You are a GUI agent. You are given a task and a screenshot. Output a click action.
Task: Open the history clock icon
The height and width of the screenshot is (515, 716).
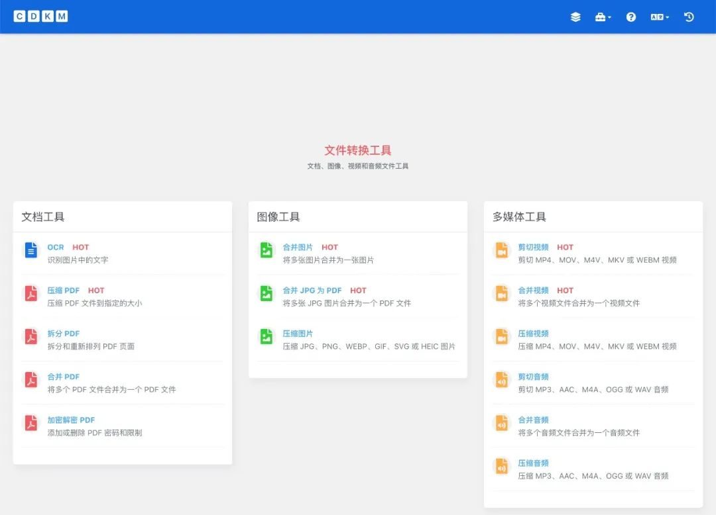(688, 17)
